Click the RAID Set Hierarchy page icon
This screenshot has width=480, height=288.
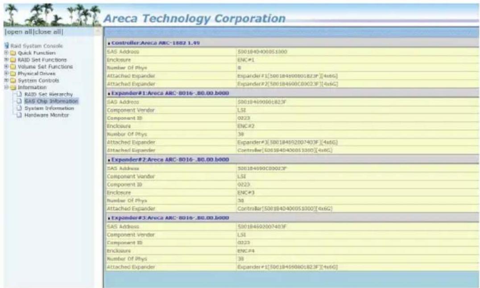click(19, 94)
